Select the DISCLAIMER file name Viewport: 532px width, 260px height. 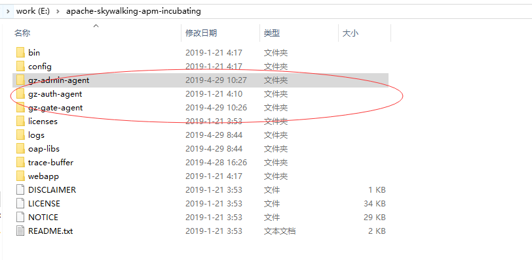52,189
